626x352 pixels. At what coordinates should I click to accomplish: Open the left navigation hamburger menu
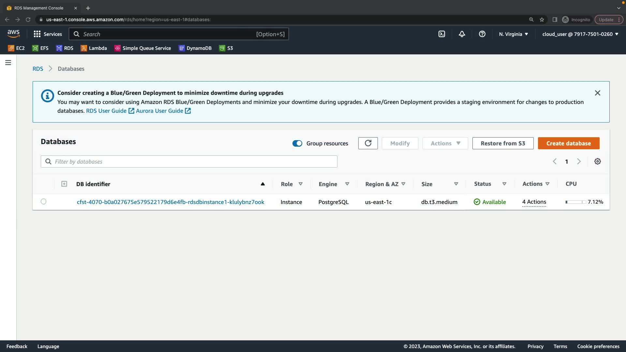point(8,63)
